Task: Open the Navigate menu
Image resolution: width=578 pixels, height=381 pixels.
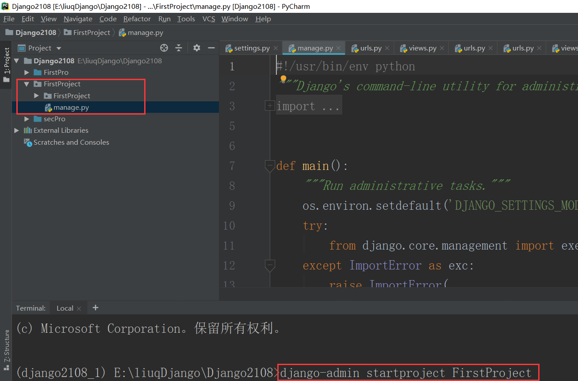Action: pyautogui.click(x=78, y=19)
